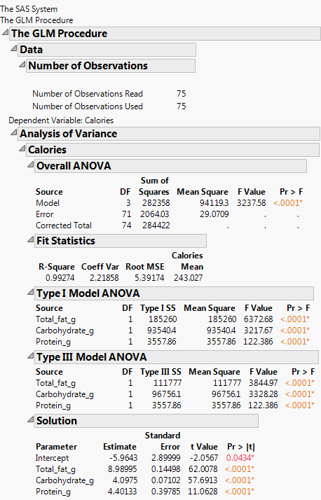321x500 pixels.
Task: Collapse Analysis of Variance section triangle
Action: (14, 132)
